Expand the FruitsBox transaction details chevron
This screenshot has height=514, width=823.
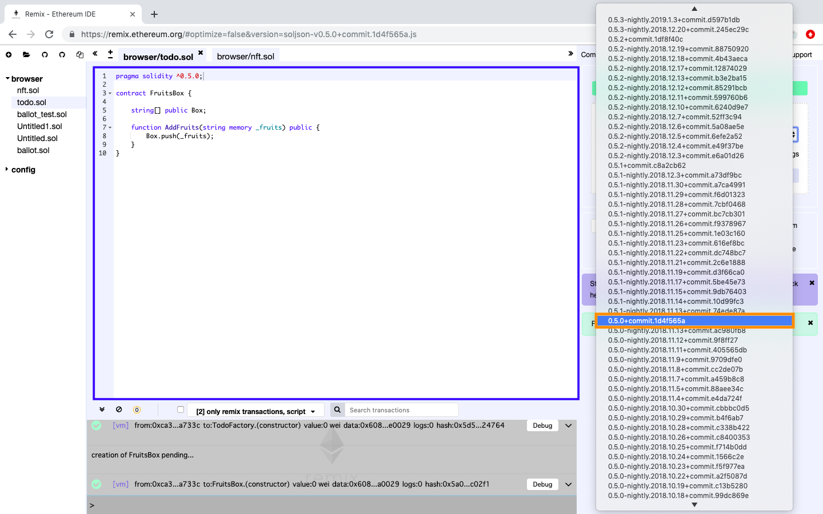click(x=569, y=484)
